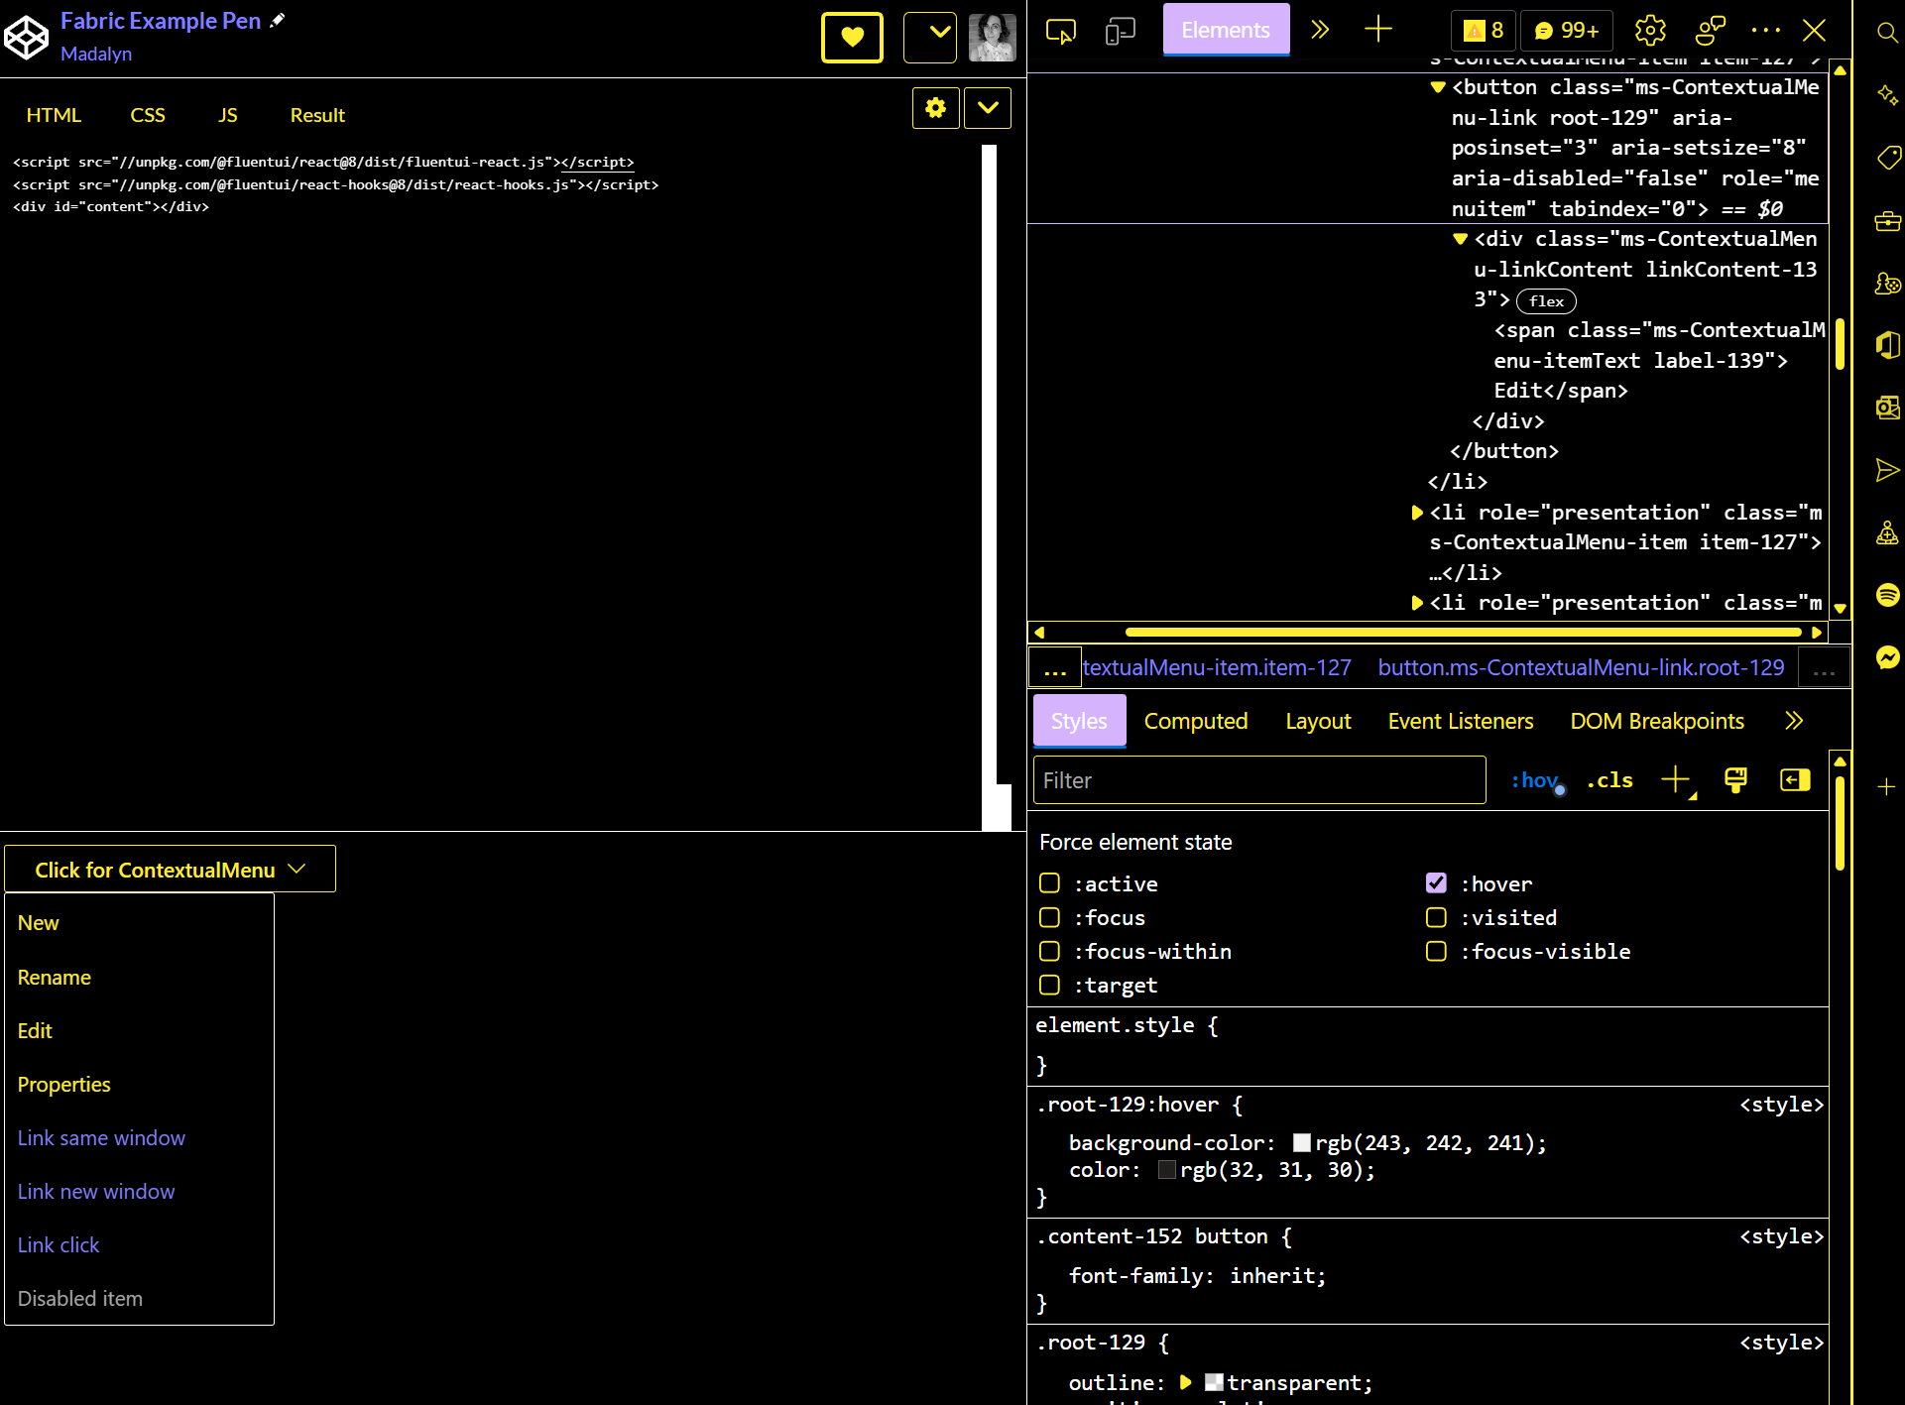Expand the collapsed li presentation element
This screenshot has width=1905, height=1405.
[1417, 513]
